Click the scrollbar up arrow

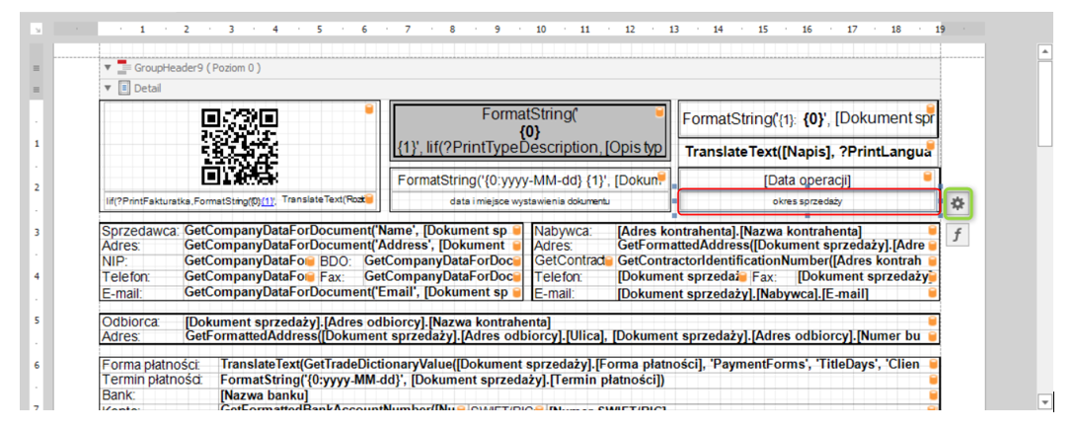point(1045,52)
